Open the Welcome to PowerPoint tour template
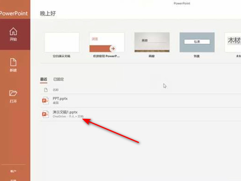 (107, 42)
